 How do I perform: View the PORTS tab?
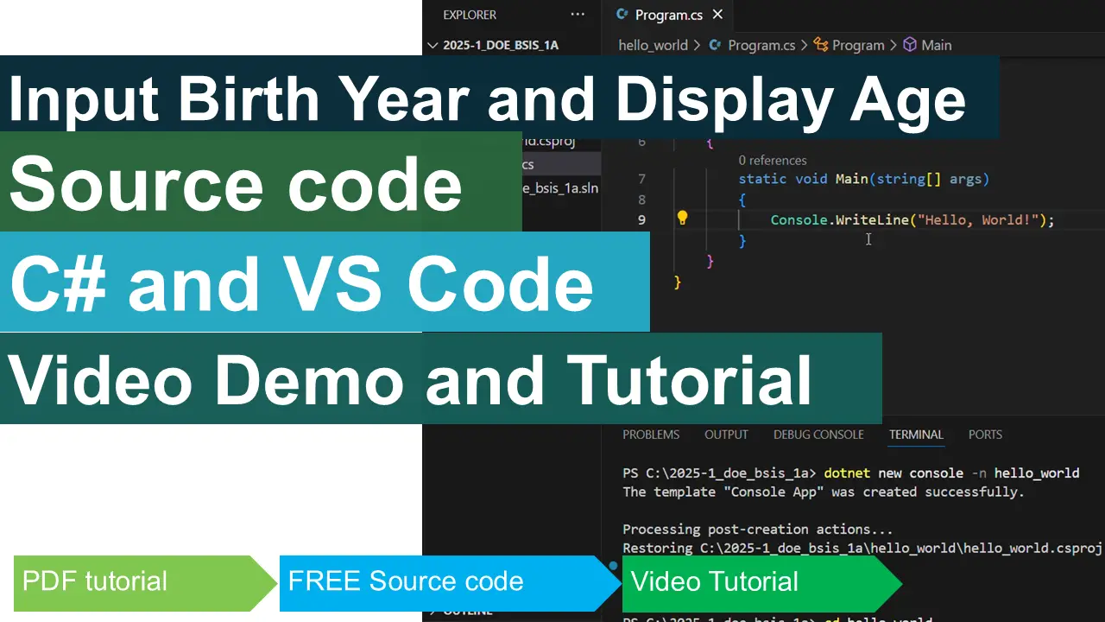tap(984, 435)
